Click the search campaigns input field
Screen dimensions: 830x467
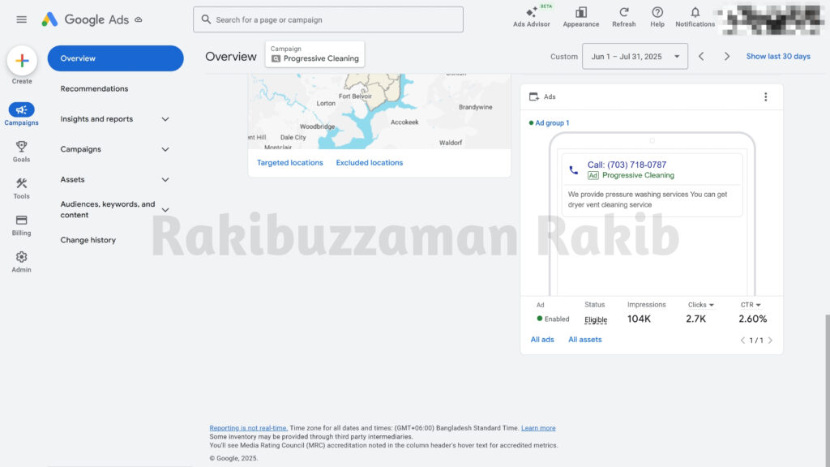(327, 19)
